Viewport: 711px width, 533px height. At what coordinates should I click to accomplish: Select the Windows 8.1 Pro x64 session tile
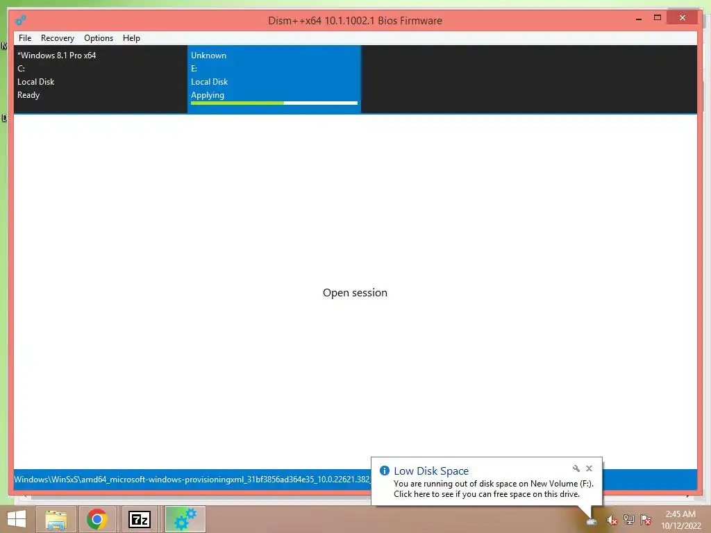coord(100,79)
